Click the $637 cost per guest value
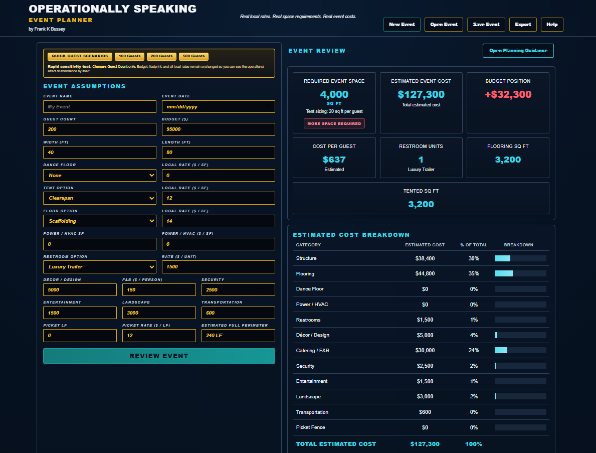The width and height of the screenshot is (596, 453). pyautogui.click(x=334, y=160)
